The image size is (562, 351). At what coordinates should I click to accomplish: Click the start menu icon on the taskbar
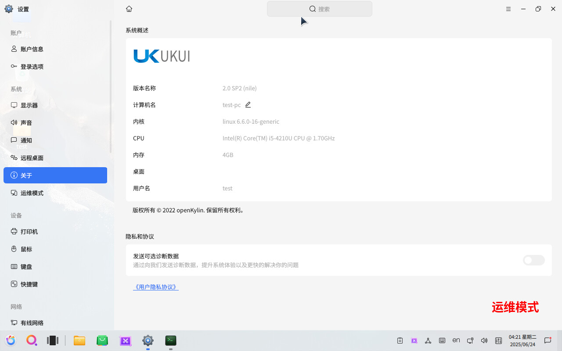click(11, 340)
